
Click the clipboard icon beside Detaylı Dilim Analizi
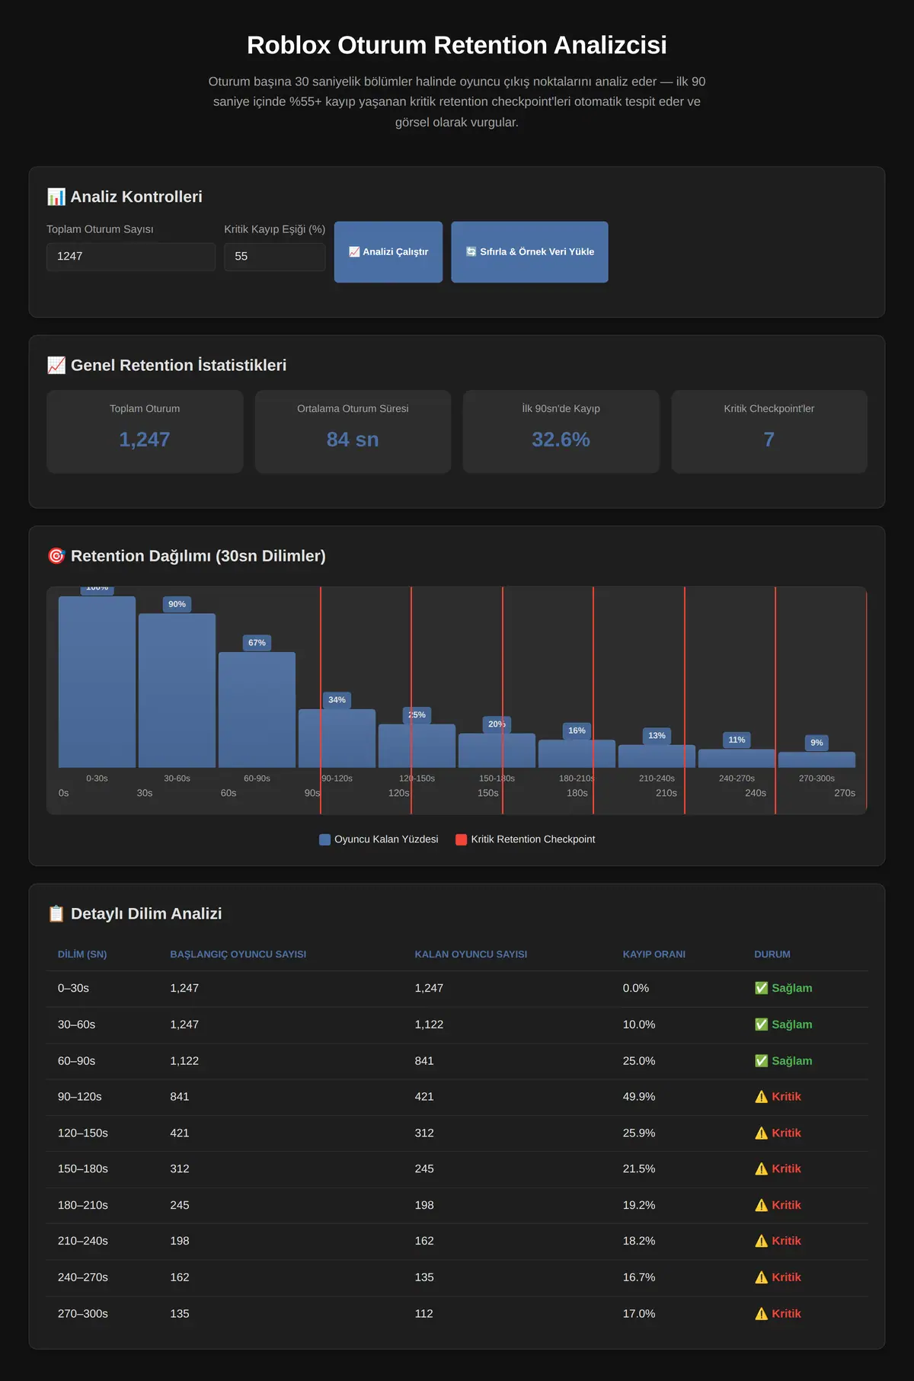pyautogui.click(x=56, y=914)
